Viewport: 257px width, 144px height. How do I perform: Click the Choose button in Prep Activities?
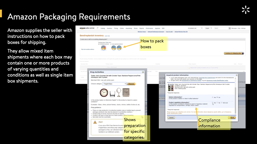[131, 84]
